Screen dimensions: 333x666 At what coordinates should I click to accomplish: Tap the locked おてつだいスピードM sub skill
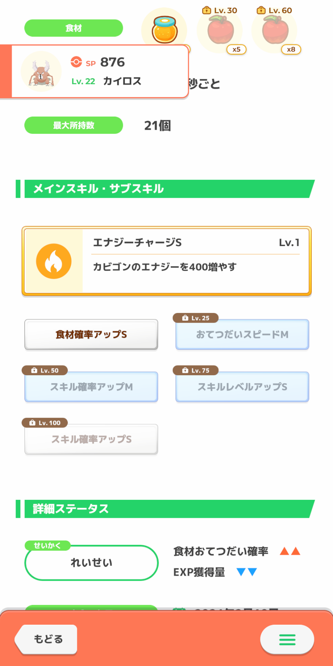[x=242, y=334]
